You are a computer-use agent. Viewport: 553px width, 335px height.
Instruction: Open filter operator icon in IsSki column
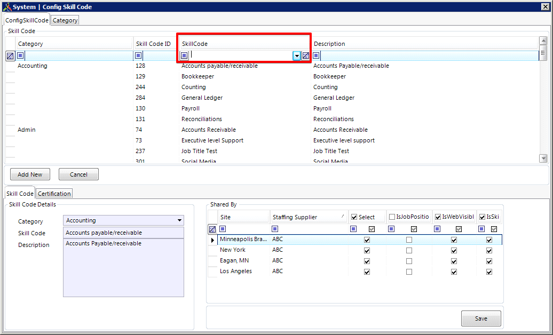(x=481, y=229)
